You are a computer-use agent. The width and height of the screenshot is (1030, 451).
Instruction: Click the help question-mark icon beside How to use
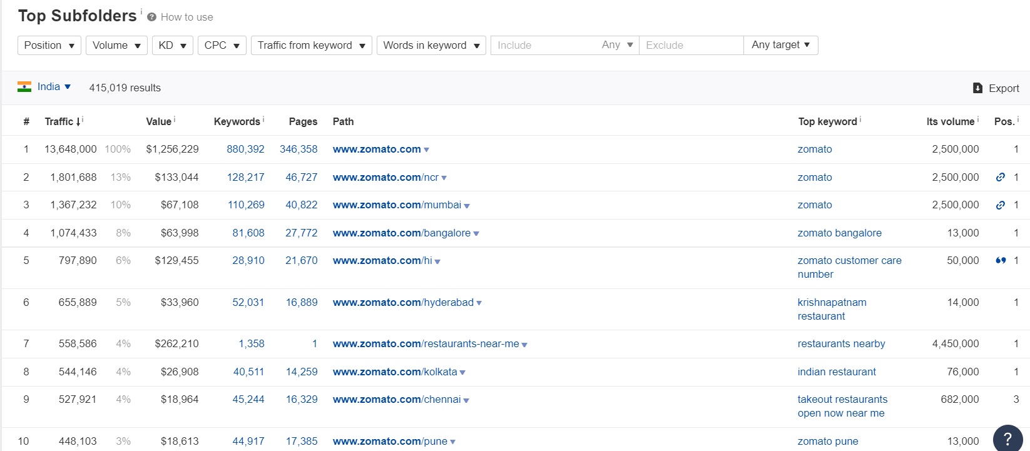[x=151, y=18]
